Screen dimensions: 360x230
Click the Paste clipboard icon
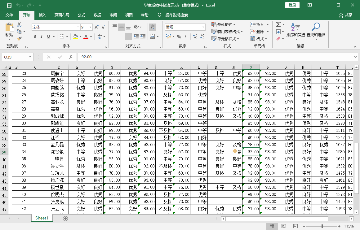pos(9,27)
